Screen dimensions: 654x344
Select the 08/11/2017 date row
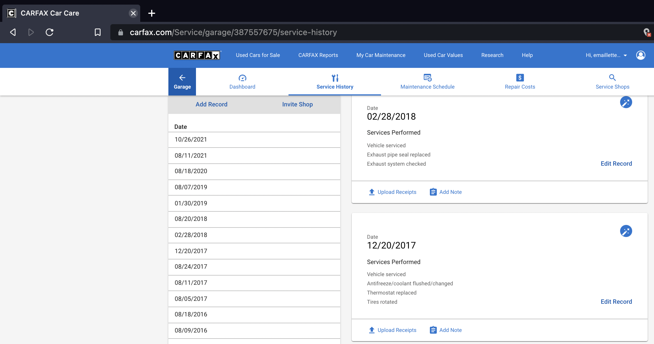click(254, 283)
